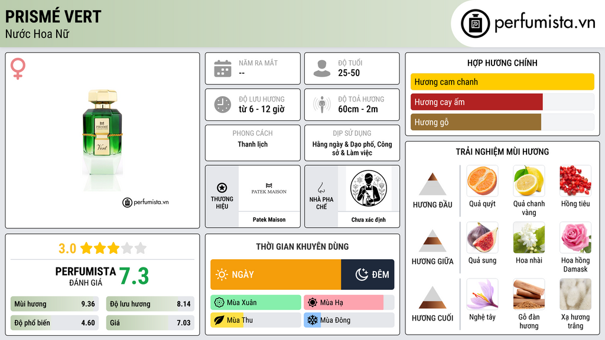This screenshot has height=340, width=605.
Task: Click the Hồng tiêu pink pepper image
Action: (x=575, y=181)
